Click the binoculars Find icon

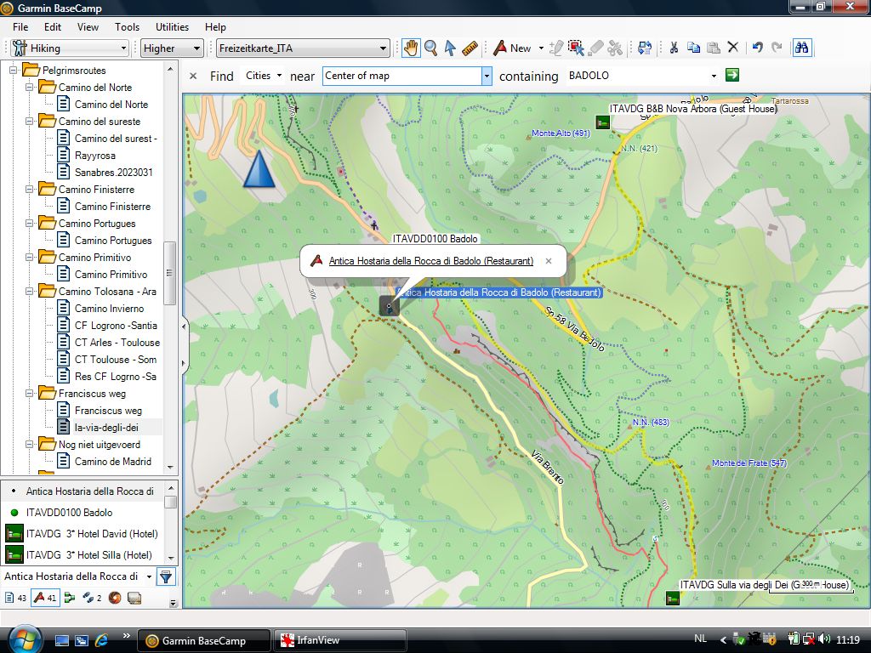click(x=801, y=48)
